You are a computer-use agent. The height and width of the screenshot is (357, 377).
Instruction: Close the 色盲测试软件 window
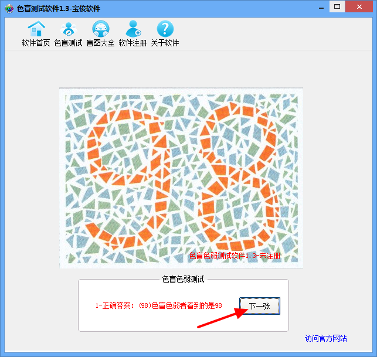pyautogui.click(x=359, y=6)
